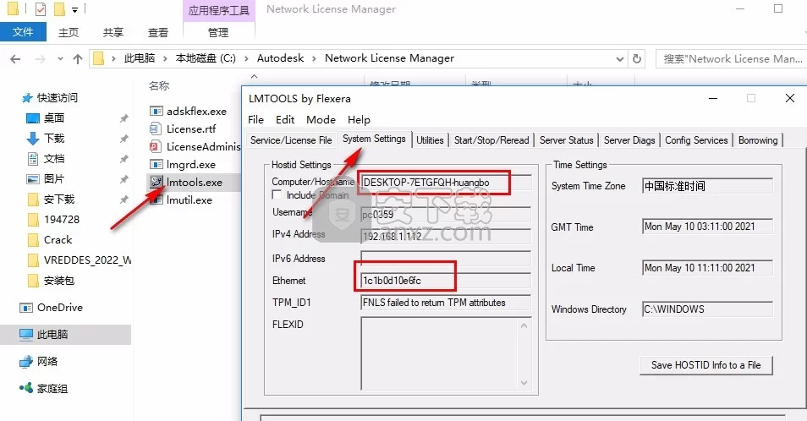Open the Mode menu in LMTOOLS
The height and width of the screenshot is (421, 807).
click(x=321, y=120)
